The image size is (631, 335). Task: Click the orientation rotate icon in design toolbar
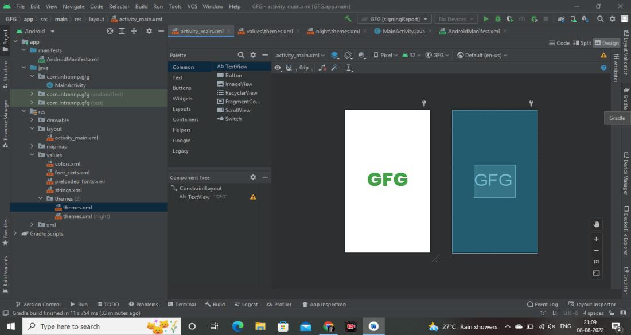click(348, 55)
